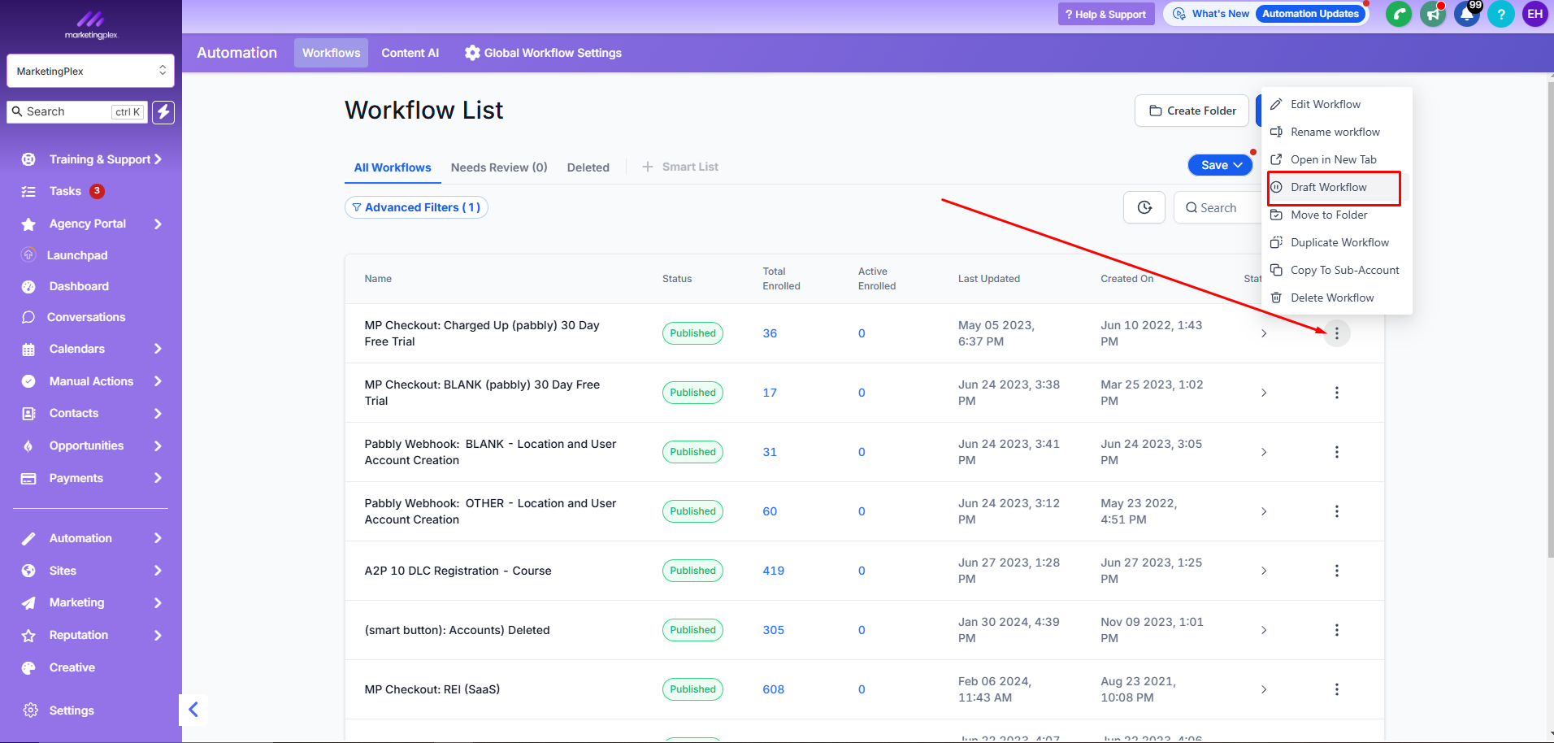Screen dimensions: 1554x743
Task: Expand the Save dropdown button
Action: (1221, 165)
